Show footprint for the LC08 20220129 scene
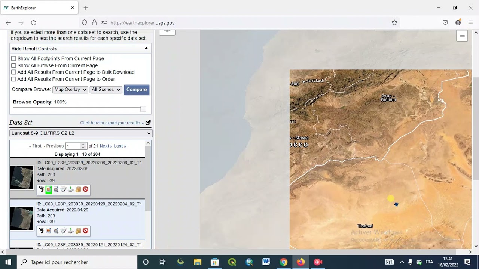Screen dimensions: 479x269 point(41,231)
